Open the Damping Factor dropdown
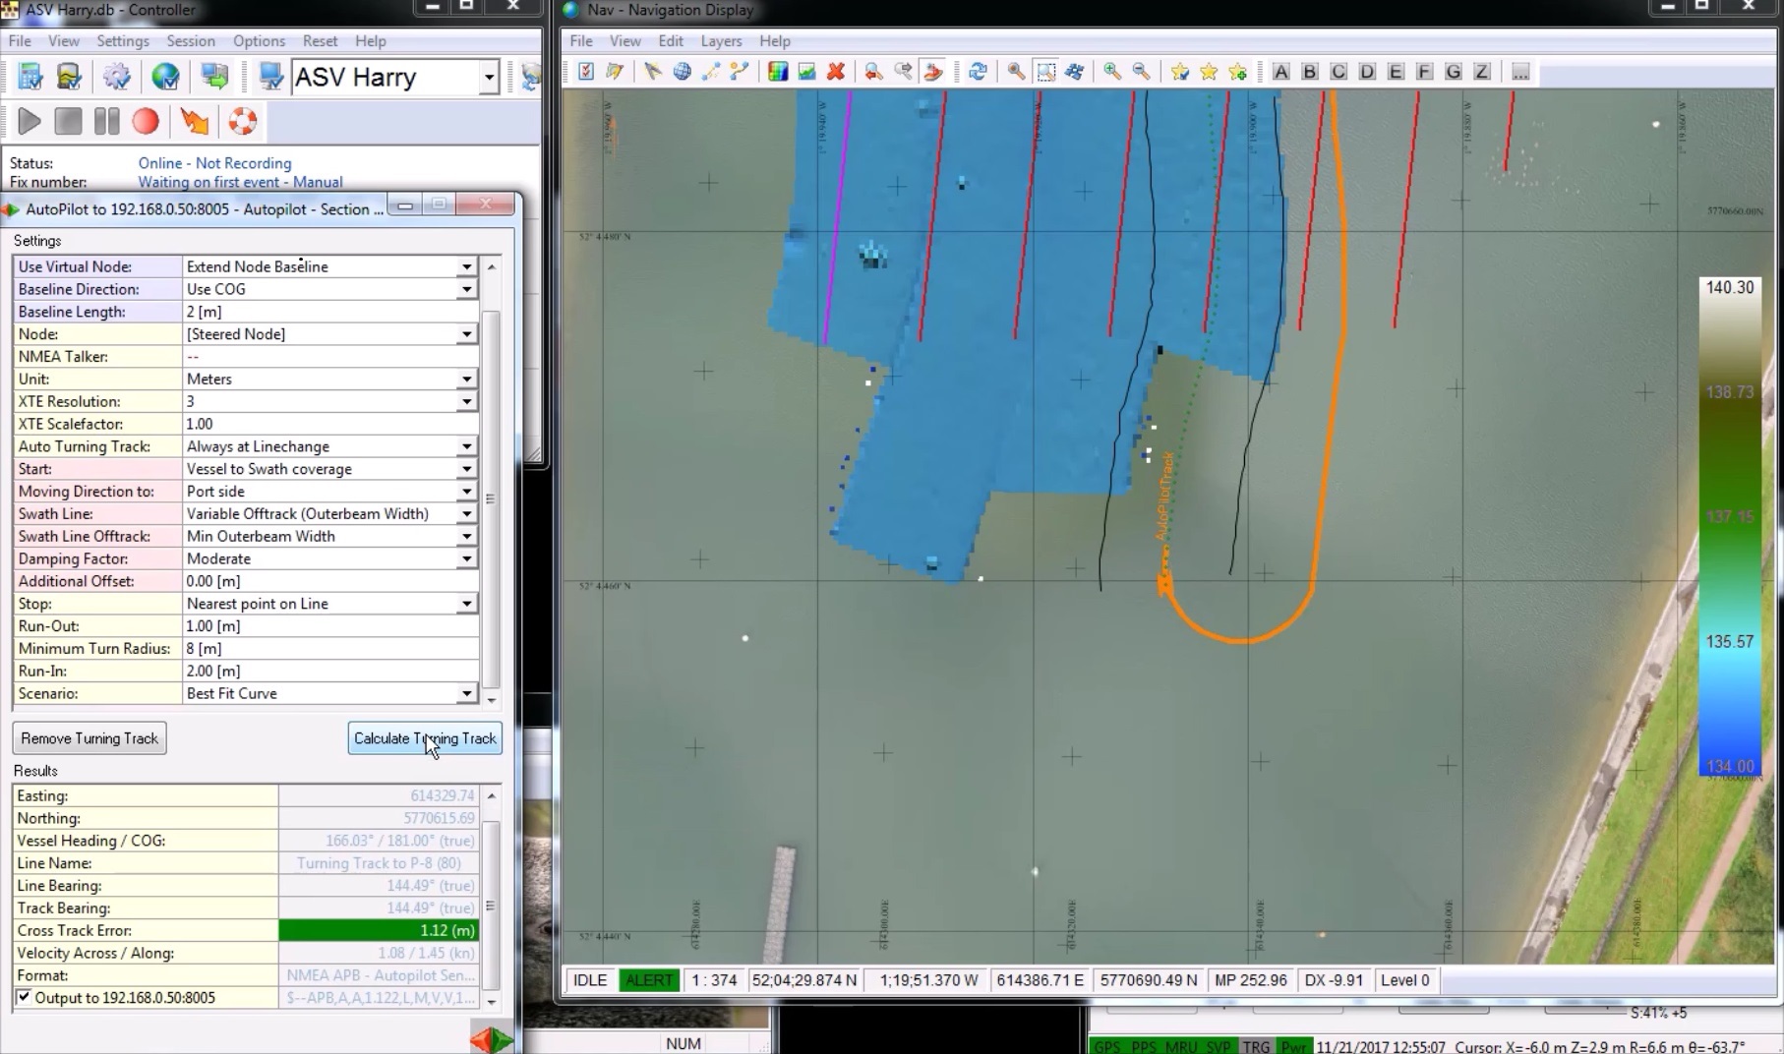 (466, 558)
